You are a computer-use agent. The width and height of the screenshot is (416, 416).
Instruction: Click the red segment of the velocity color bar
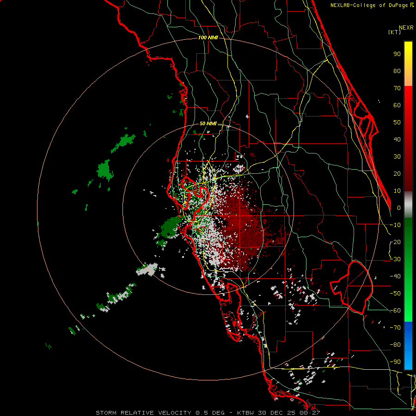click(408, 139)
